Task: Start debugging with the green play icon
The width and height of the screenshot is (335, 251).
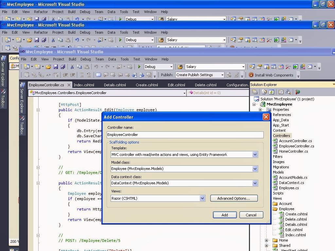Action: click(x=139, y=67)
